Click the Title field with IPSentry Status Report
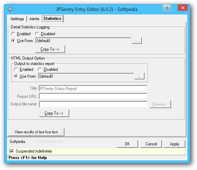 [93, 88]
